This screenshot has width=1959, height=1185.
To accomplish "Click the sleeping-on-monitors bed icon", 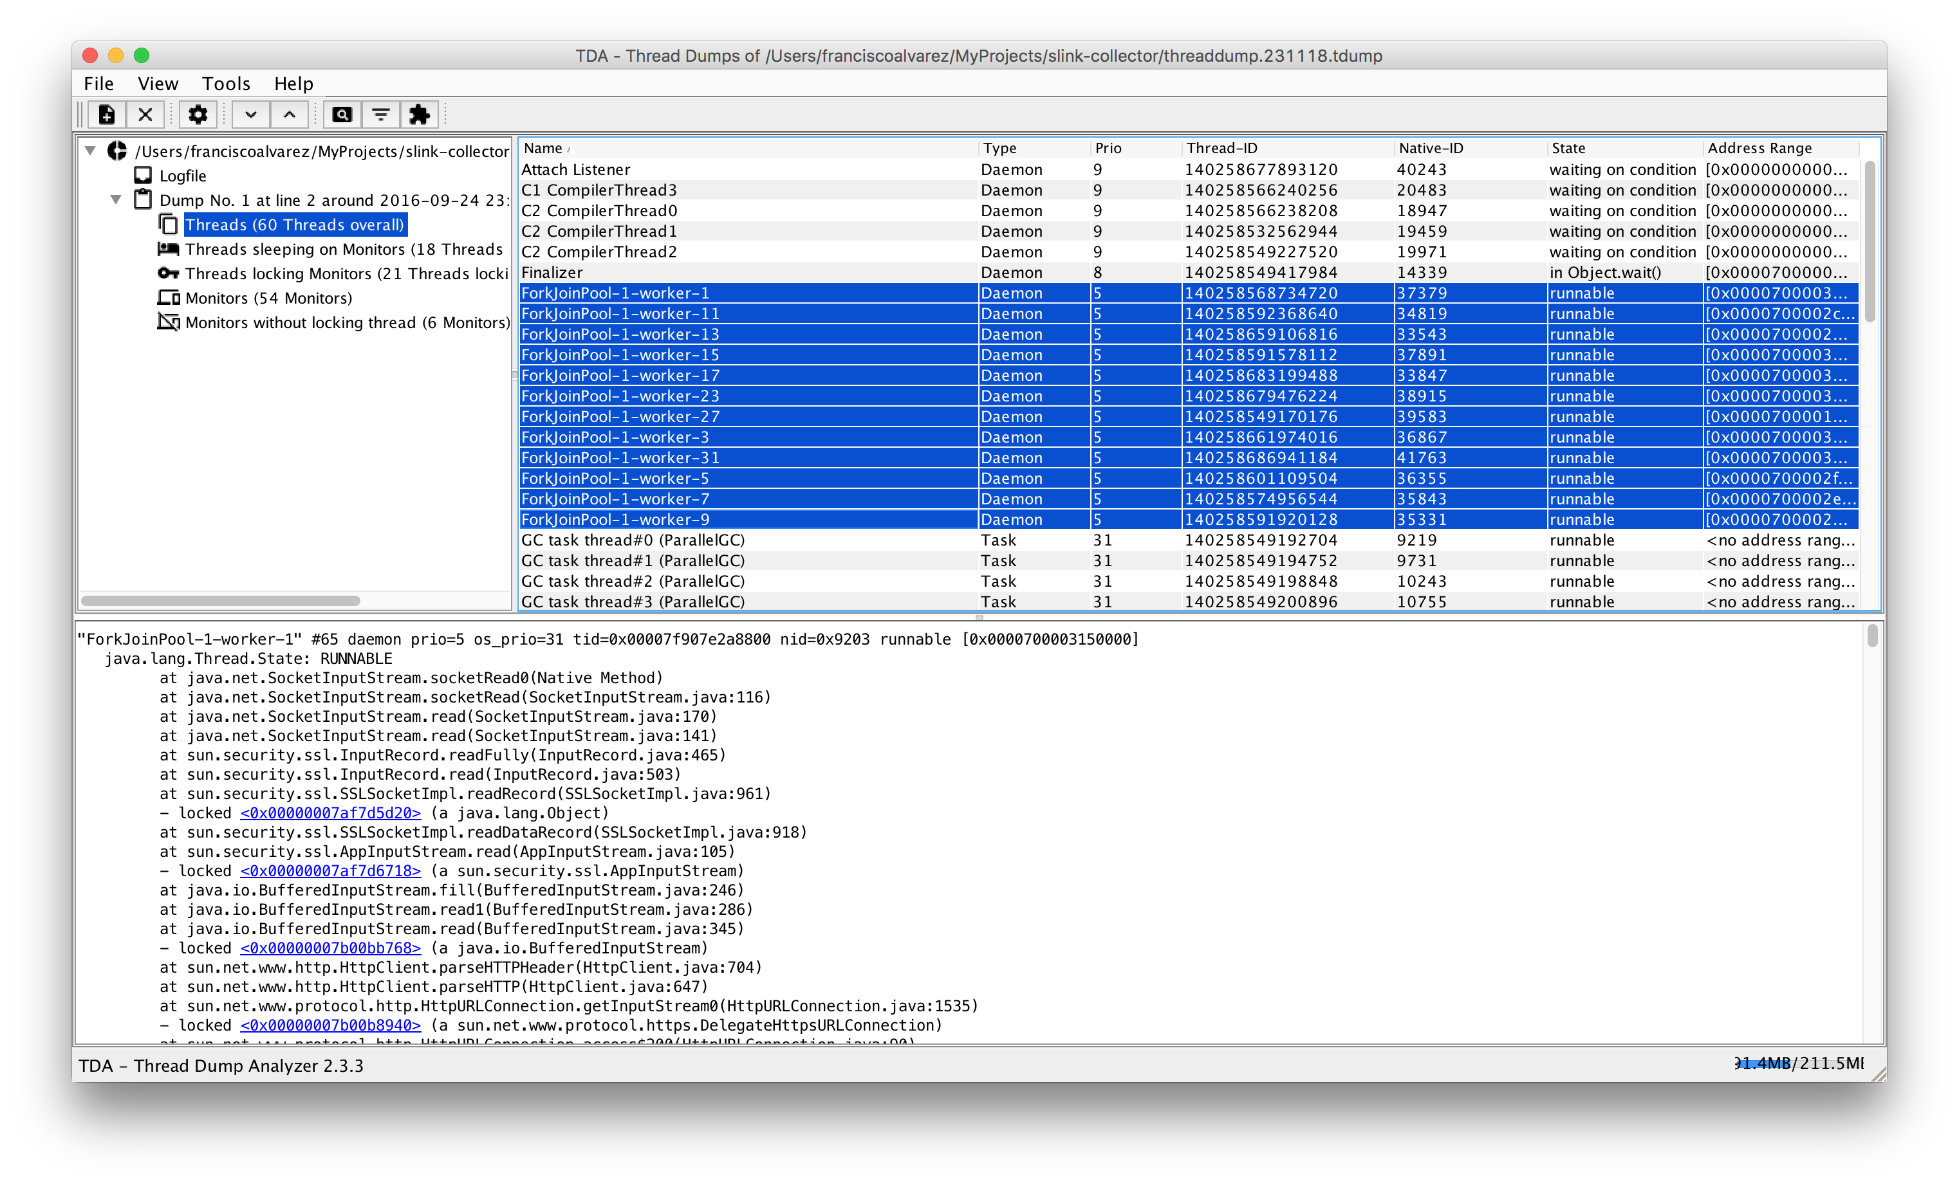I will pyautogui.click(x=168, y=249).
